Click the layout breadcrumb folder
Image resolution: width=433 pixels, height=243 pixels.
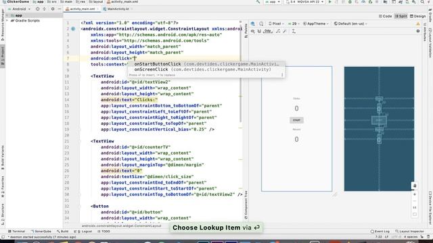click(x=96, y=1)
